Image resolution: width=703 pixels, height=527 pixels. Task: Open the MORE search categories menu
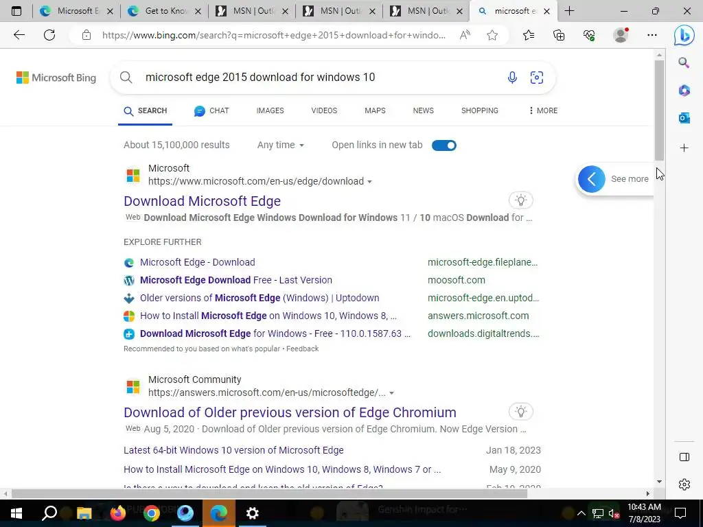click(543, 110)
